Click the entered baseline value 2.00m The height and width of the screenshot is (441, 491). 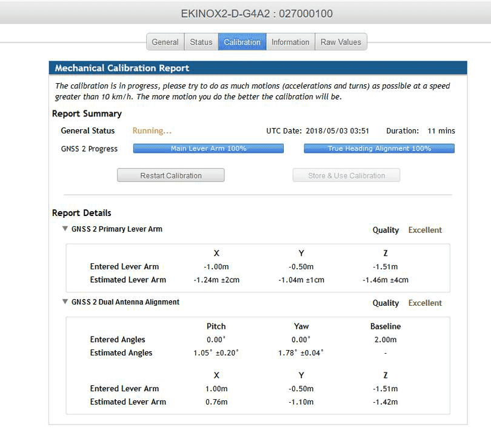click(x=385, y=340)
